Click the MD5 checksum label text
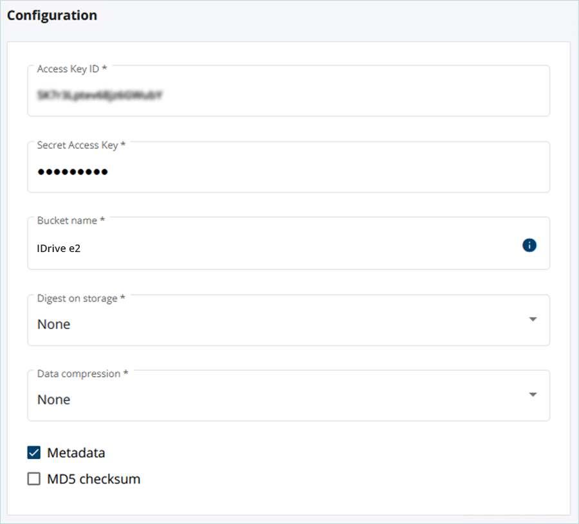This screenshot has width=579, height=524. pyautogui.click(x=93, y=479)
